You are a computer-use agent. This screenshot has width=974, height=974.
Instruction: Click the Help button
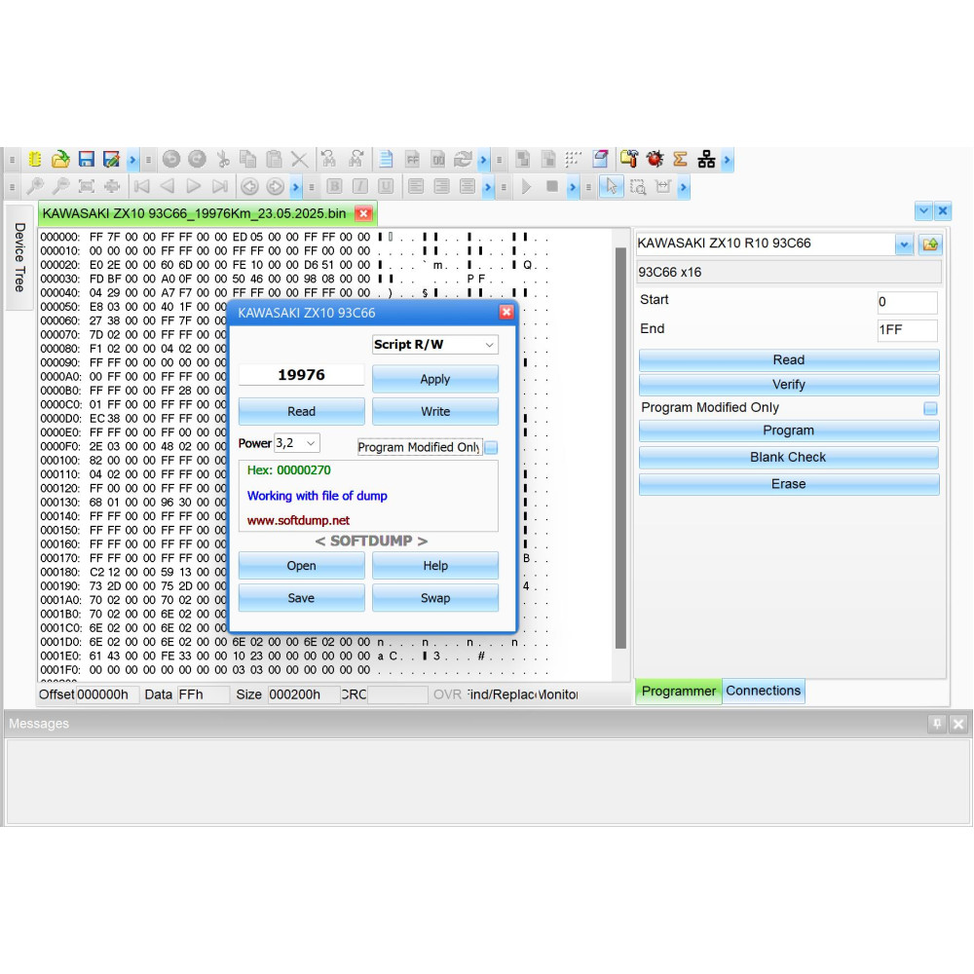434,566
